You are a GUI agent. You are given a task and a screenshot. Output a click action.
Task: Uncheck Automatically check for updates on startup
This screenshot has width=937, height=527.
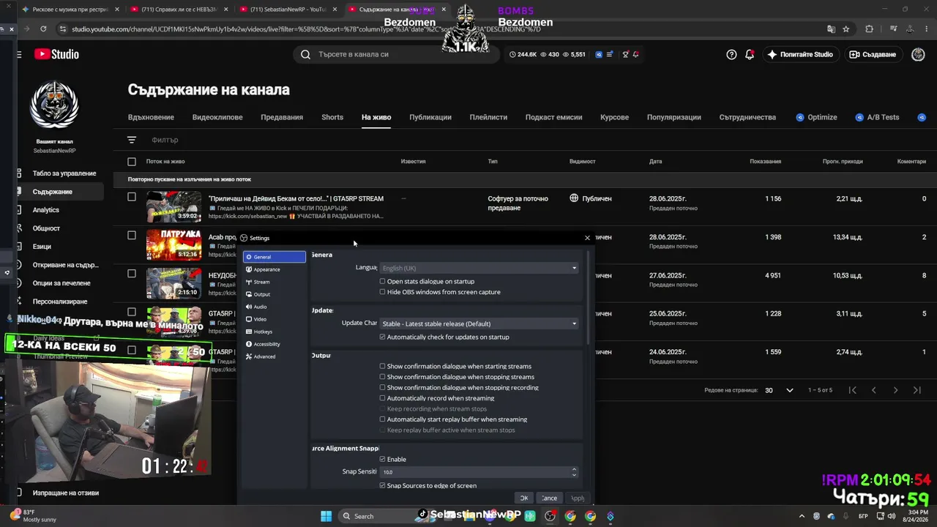tap(382, 337)
